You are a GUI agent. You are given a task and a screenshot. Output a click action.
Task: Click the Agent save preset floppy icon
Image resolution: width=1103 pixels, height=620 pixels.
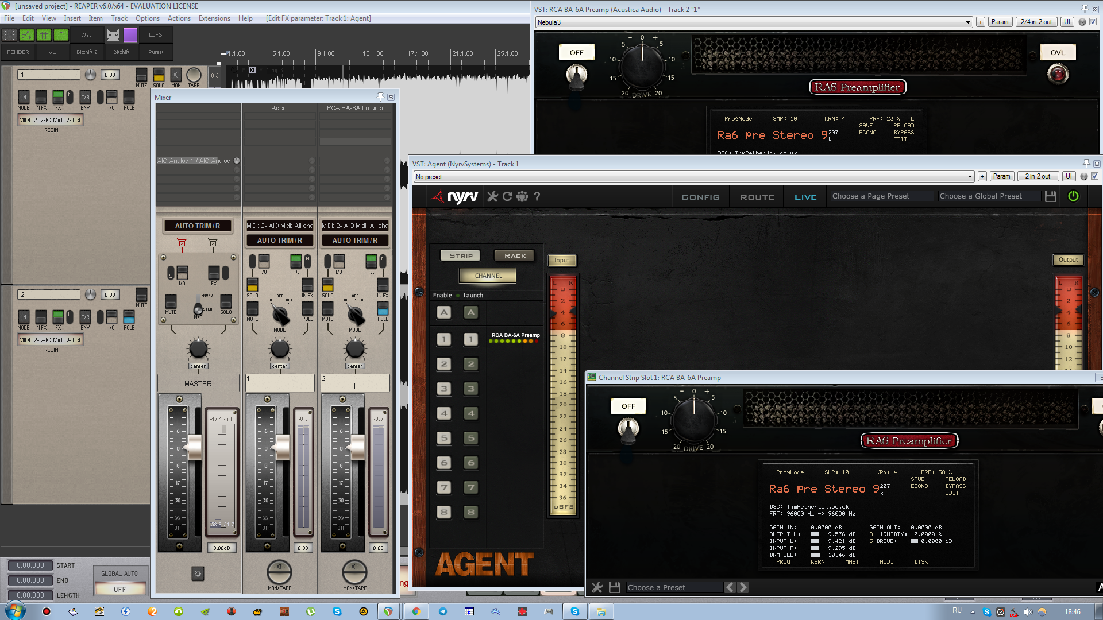coord(1051,196)
